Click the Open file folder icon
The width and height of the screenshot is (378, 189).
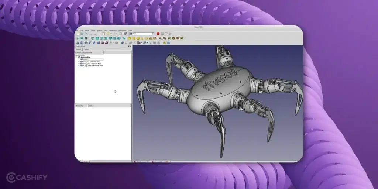82,34
